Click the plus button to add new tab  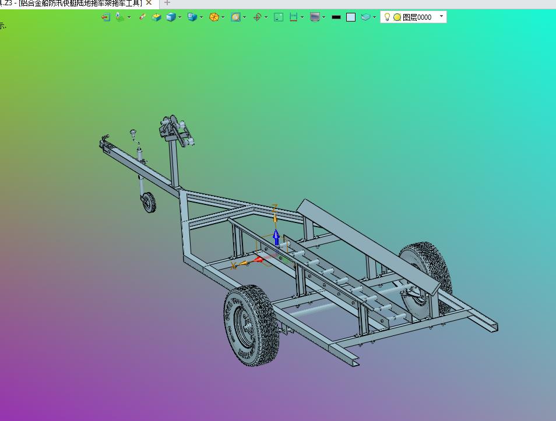(167, 3)
